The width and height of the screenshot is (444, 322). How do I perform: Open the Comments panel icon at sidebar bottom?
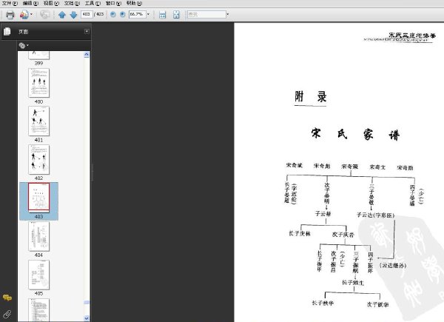pos(7,298)
